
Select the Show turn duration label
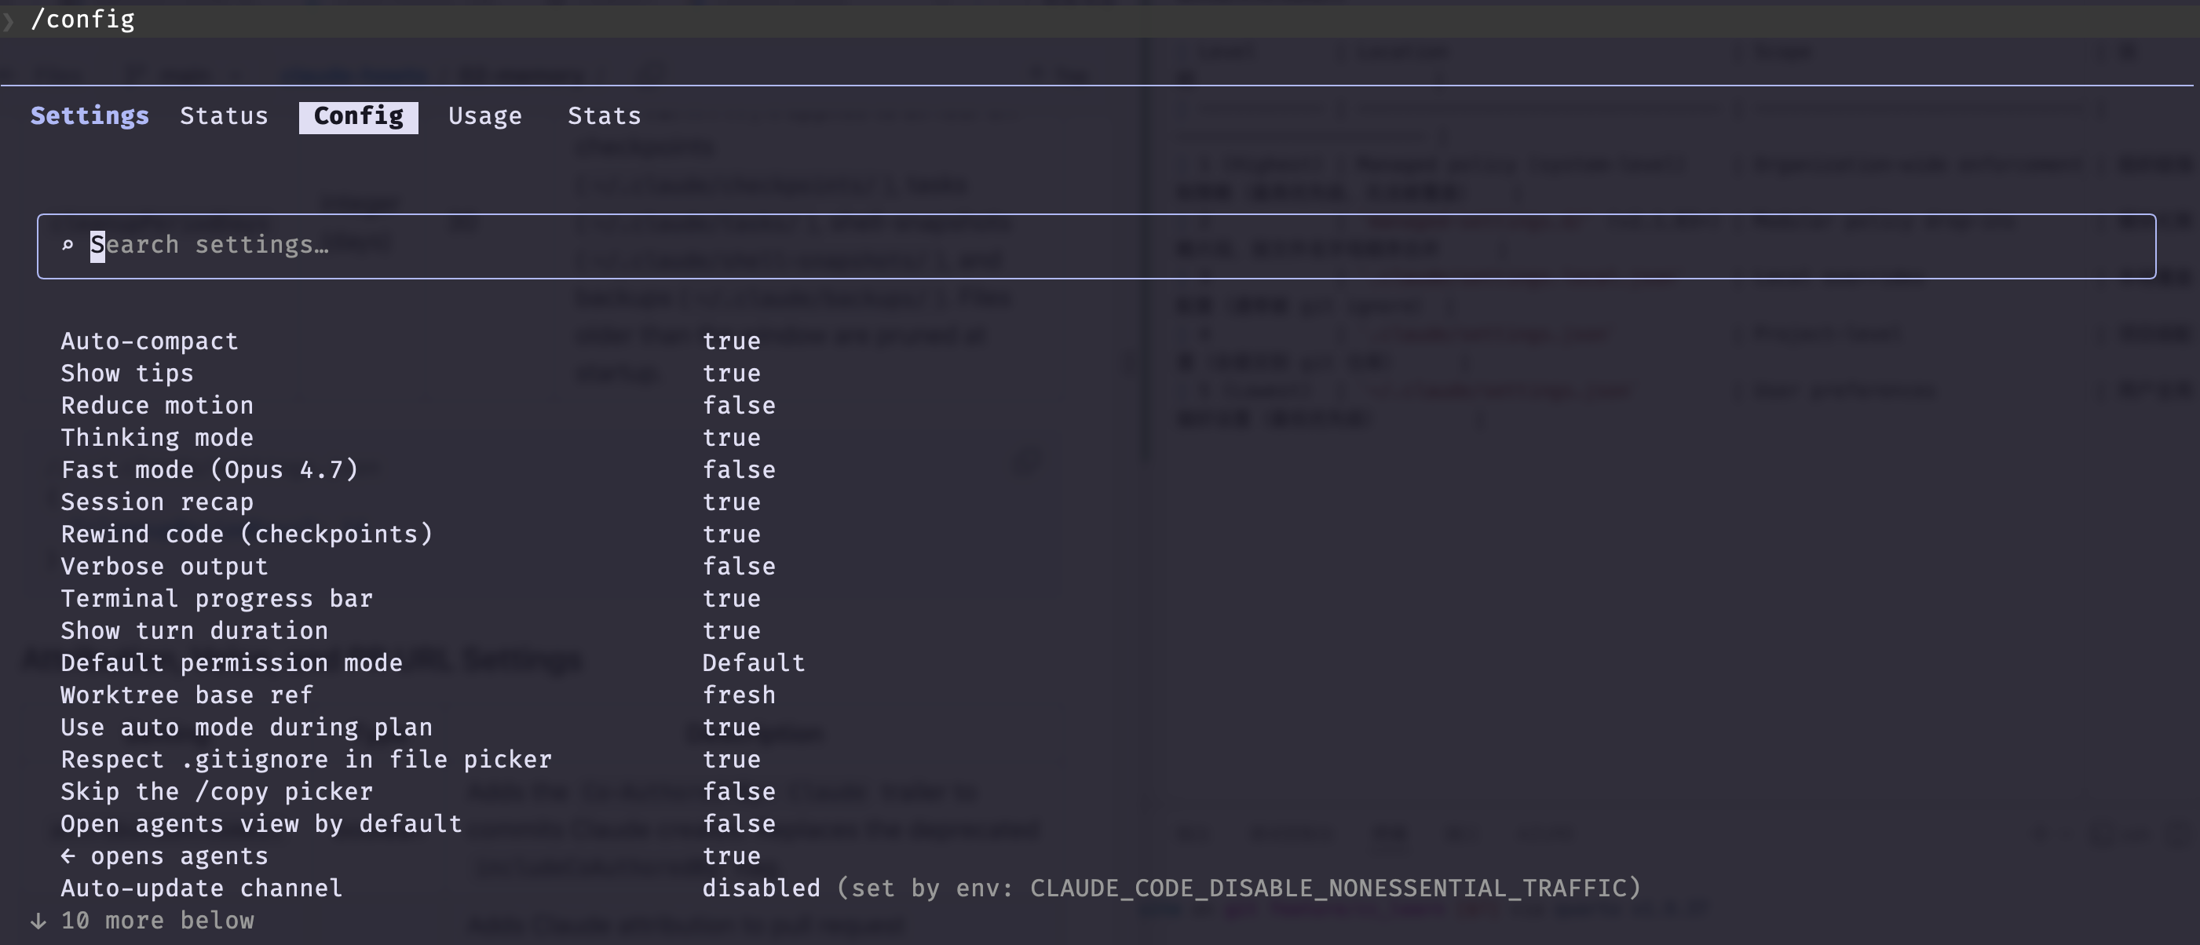point(195,632)
